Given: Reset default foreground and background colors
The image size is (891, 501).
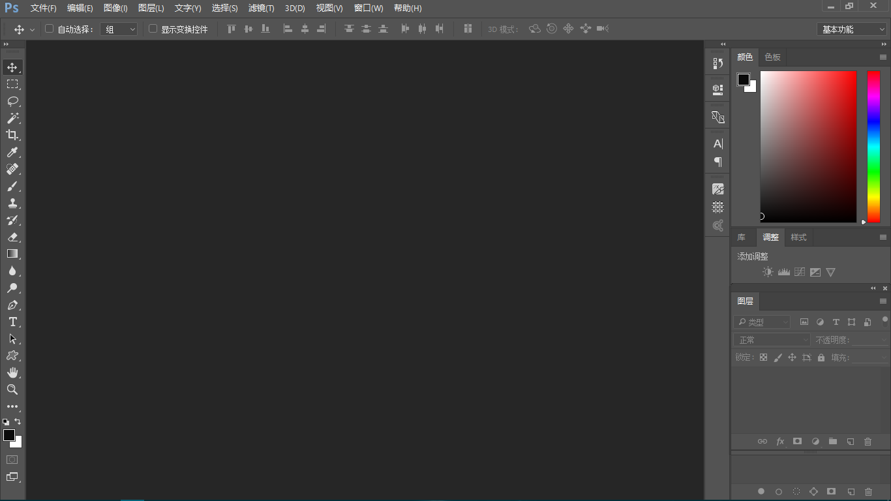Looking at the screenshot, I should pyautogui.click(x=6, y=422).
